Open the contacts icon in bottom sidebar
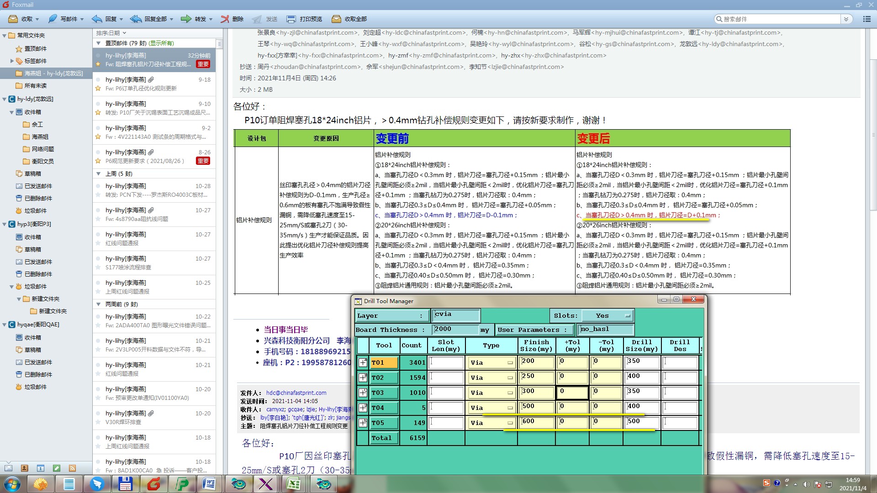Image resolution: width=877 pixels, height=493 pixels. point(25,468)
